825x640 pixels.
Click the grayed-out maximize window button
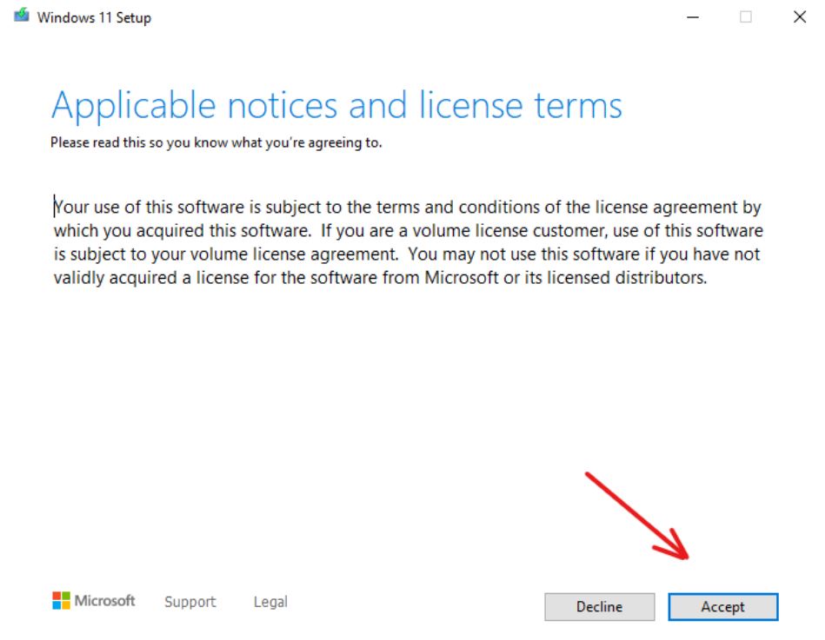[746, 17]
